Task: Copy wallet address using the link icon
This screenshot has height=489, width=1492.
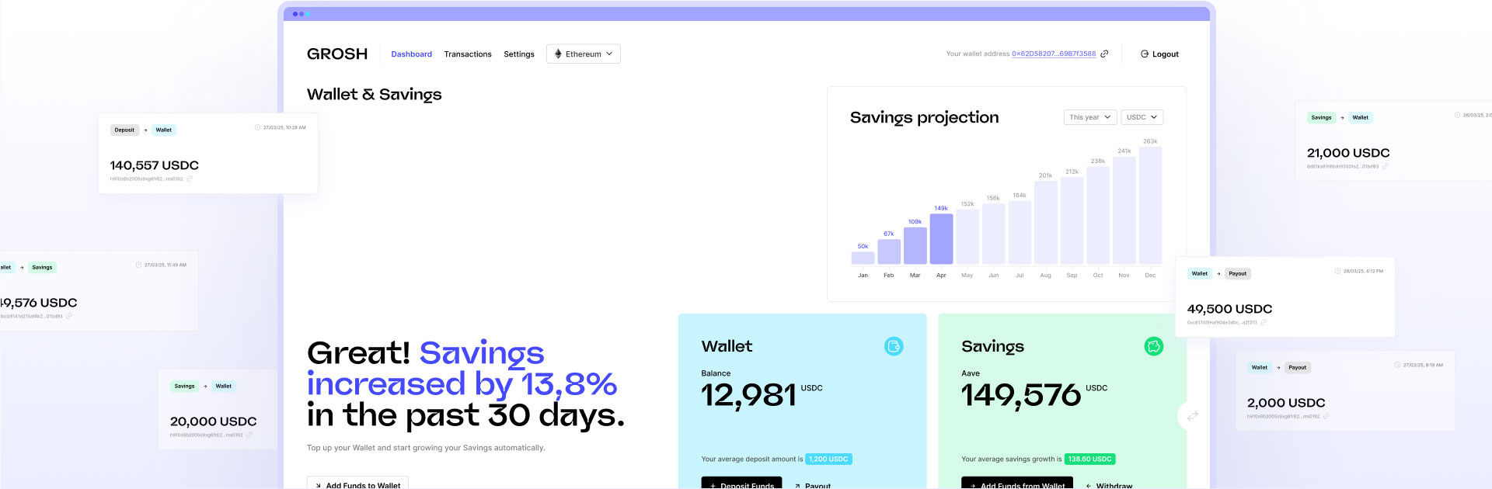Action: [1104, 54]
